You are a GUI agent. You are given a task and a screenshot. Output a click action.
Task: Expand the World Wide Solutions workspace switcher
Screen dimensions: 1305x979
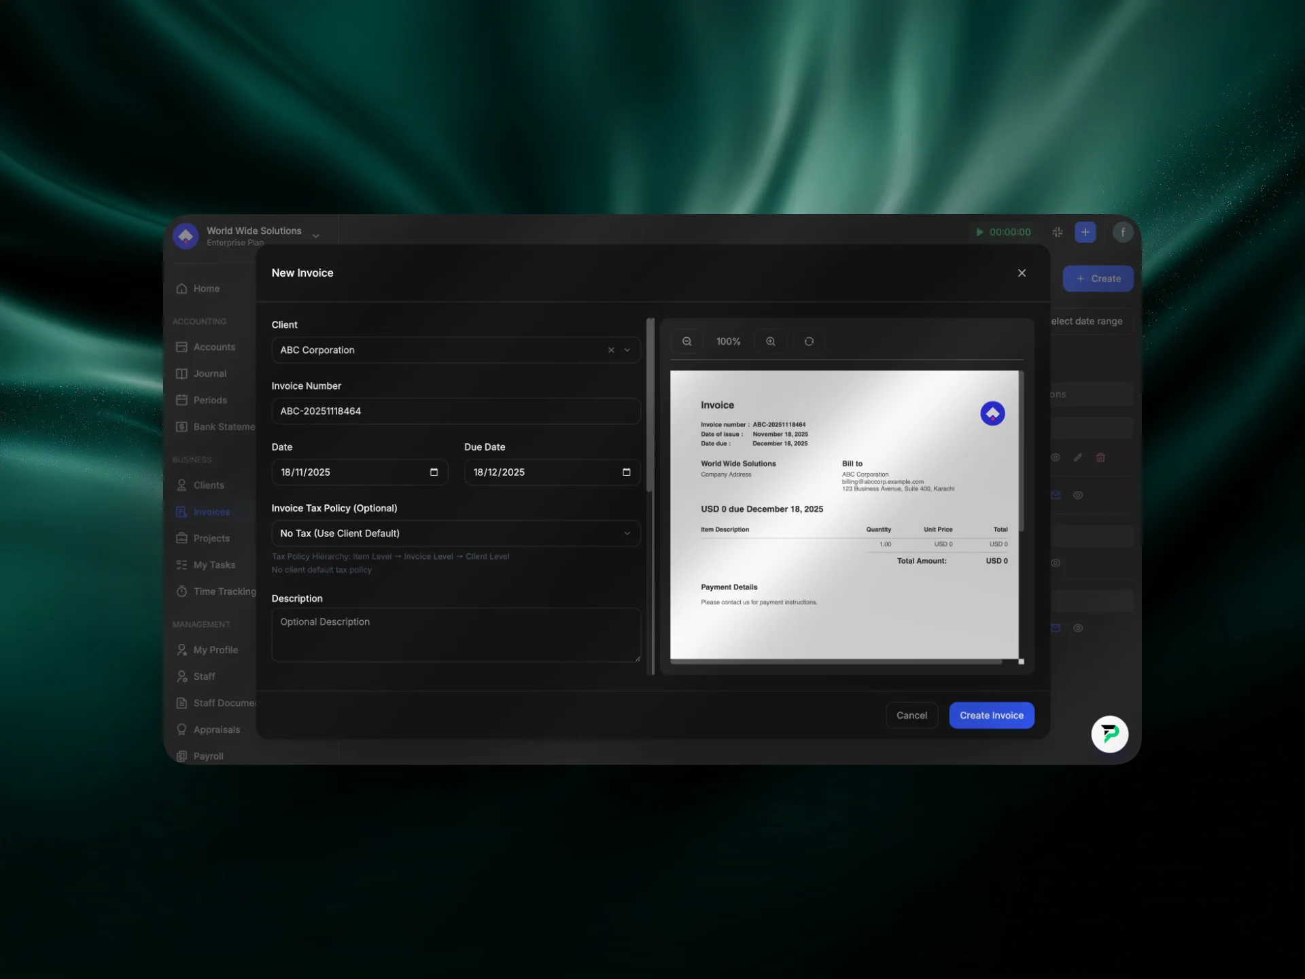315,235
